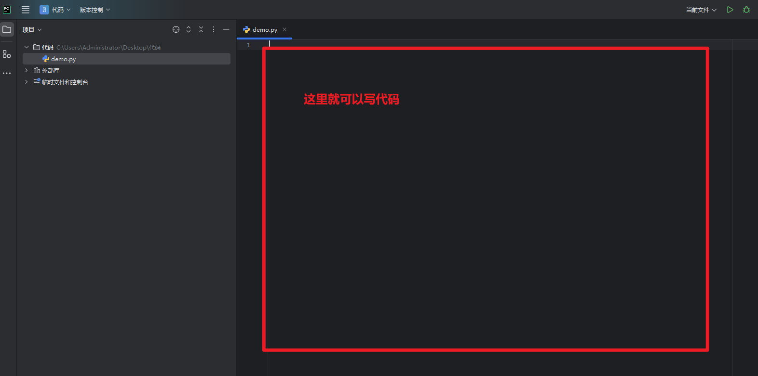Collapse the 代码 root folder

27,47
